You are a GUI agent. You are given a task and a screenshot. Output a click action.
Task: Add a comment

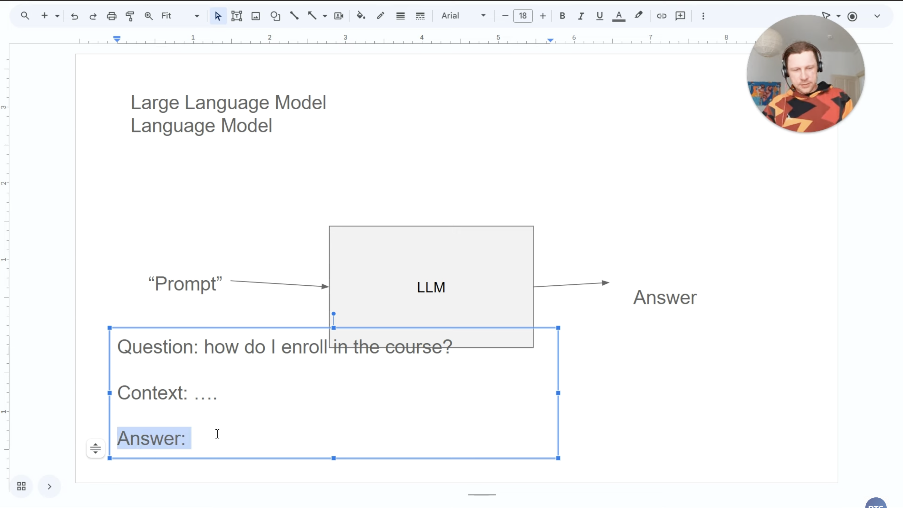(x=680, y=16)
